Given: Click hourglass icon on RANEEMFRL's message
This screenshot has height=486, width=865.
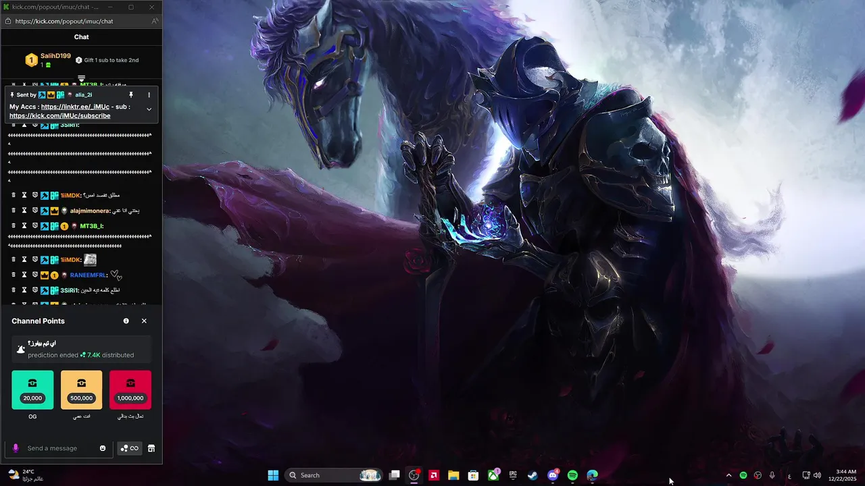Looking at the screenshot, I should tap(24, 275).
